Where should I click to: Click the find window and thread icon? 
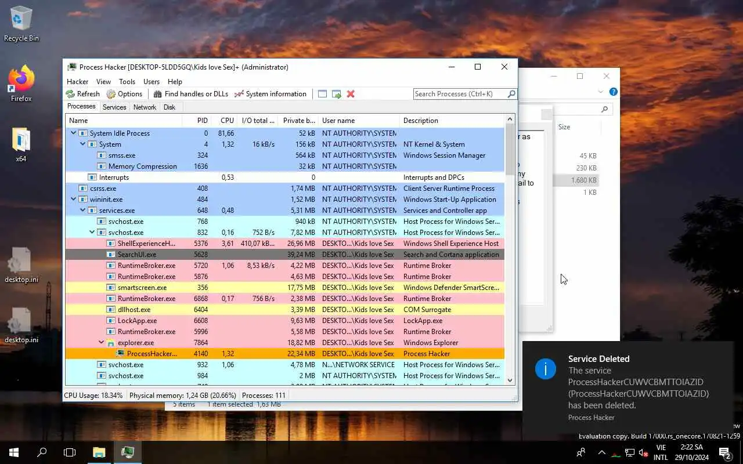click(337, 94)
